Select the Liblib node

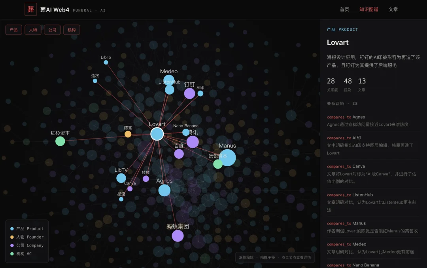[x=106, y=63]
